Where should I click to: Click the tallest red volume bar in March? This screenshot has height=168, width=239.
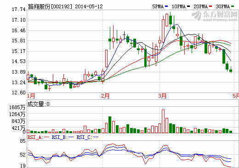click(x=163, y=121)
